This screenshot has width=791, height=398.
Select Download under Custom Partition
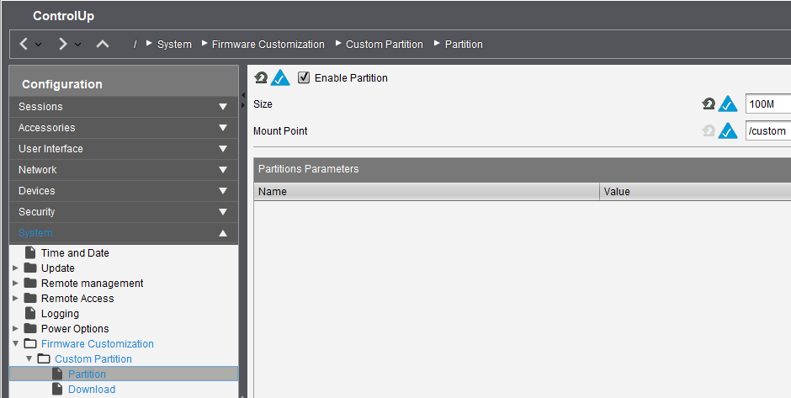tap(91, 390)
